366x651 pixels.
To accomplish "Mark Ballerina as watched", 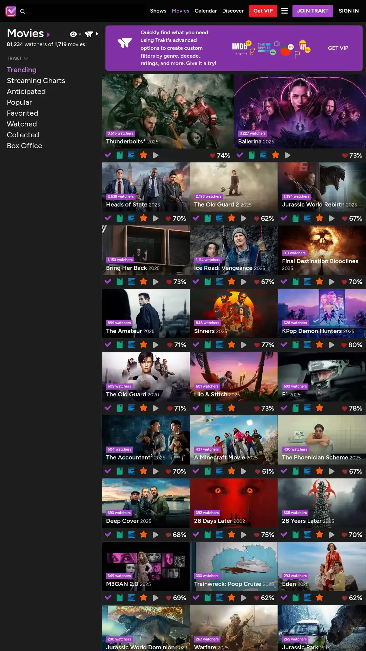I will [240, 155].
